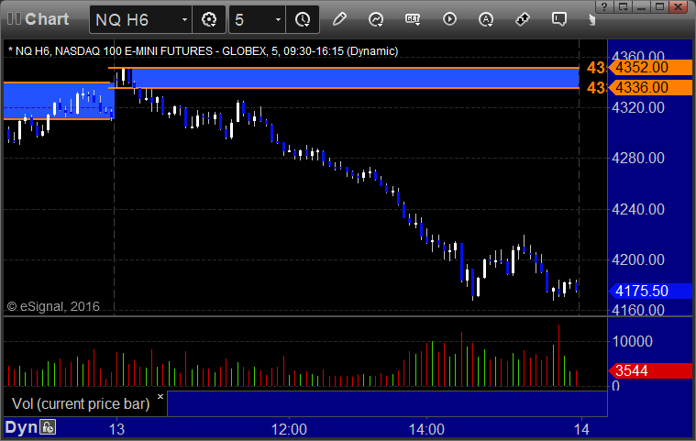Viewport: 696px width, 441px height.
Task: Close the Vol study pane with x
Action: click(160, 397)
